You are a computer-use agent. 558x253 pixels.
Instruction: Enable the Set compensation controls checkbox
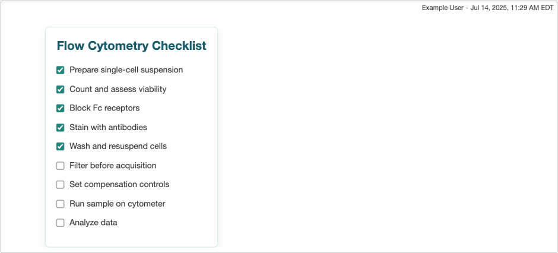pos(60,185)
